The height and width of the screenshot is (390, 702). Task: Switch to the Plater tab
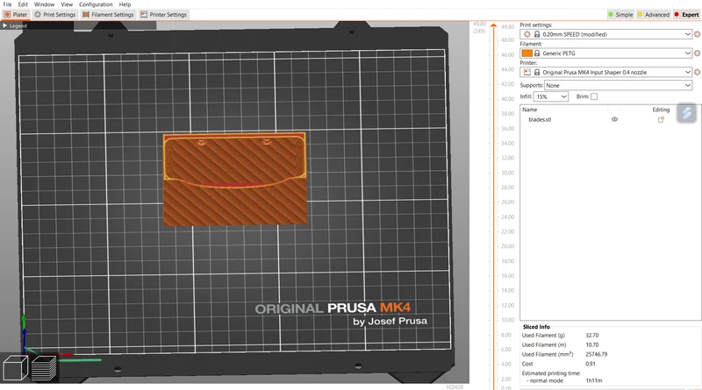point(16,14)
